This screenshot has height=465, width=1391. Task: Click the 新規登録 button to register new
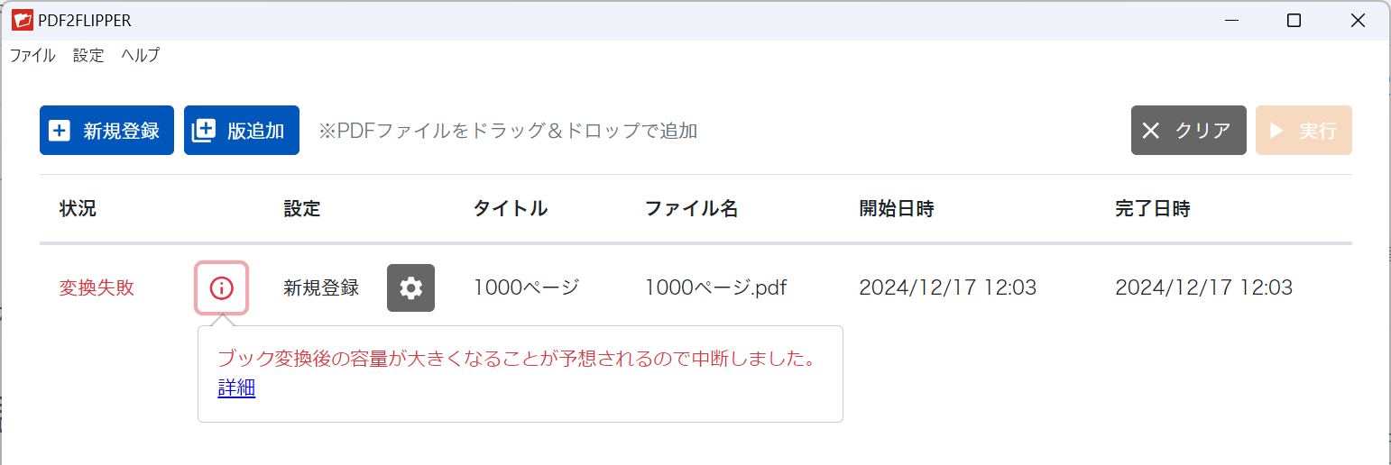[106, 131]
